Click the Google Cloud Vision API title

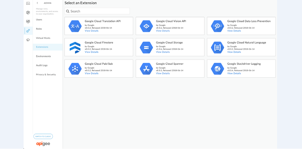pos(171,21)
